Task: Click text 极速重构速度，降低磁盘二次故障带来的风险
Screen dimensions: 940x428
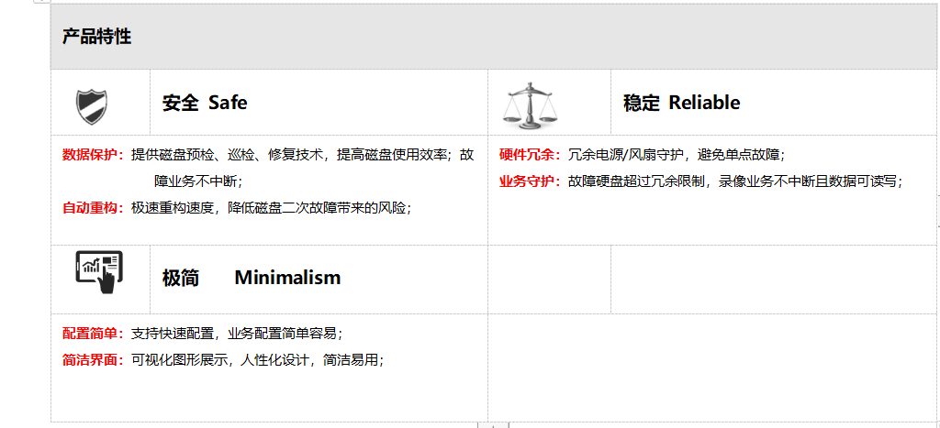Action: (x=271, y=208)
